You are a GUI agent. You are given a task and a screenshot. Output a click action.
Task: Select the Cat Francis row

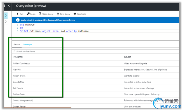click(x=96, y=88)
